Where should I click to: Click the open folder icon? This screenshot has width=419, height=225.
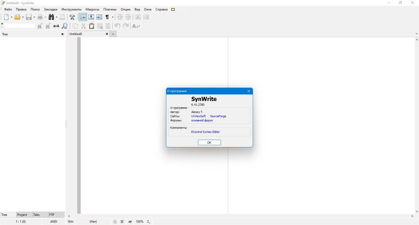(x=18, y=17)
